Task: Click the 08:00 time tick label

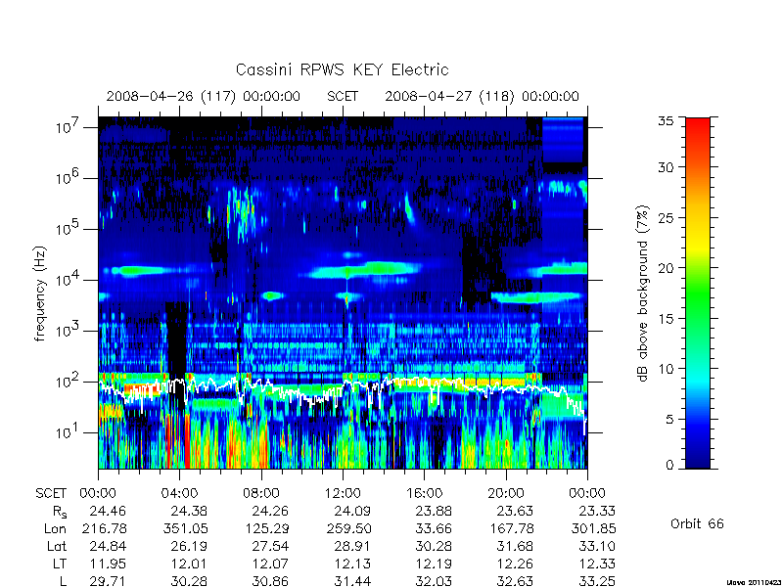Action: (261, 494)
